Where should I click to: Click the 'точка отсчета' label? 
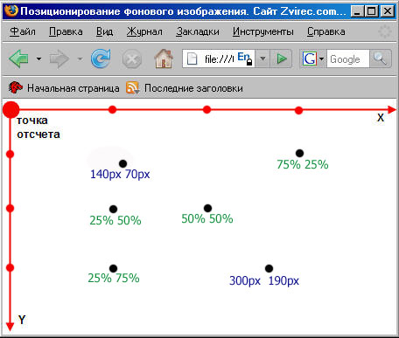[x=38, y=128]
